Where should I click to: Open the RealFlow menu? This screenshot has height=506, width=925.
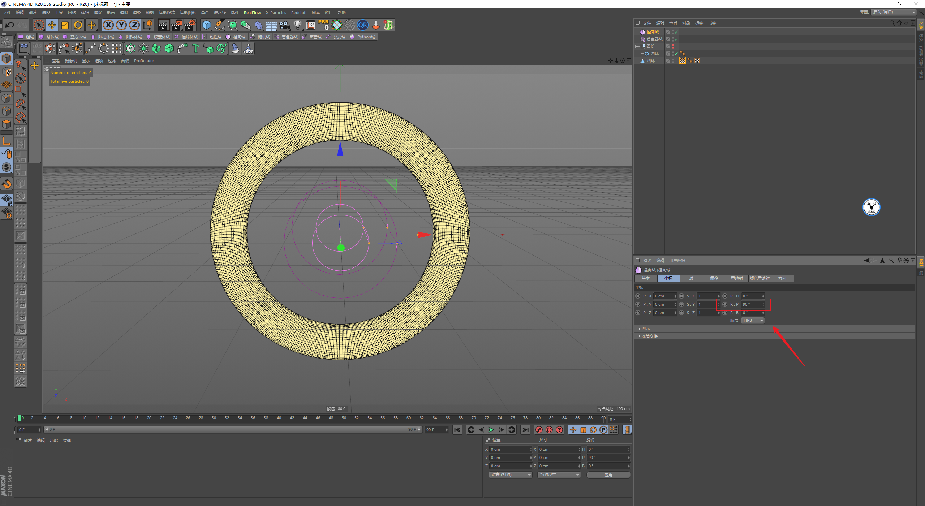pos(252,13)
